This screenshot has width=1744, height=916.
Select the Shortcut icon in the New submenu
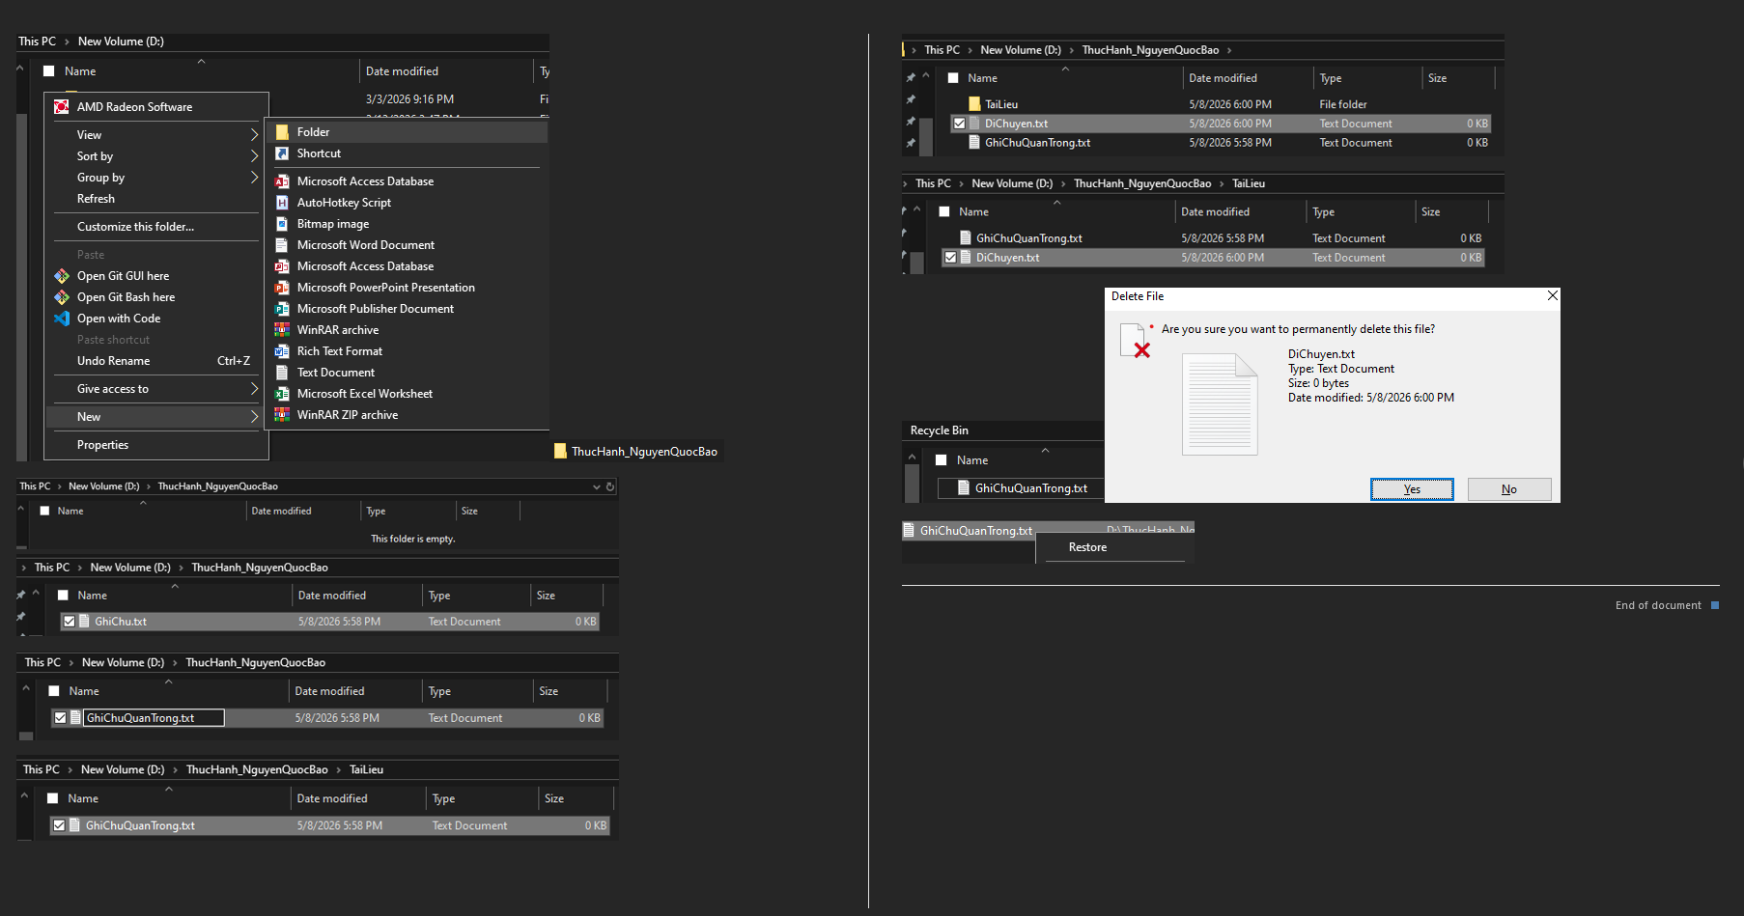click(x=282, y=153)
